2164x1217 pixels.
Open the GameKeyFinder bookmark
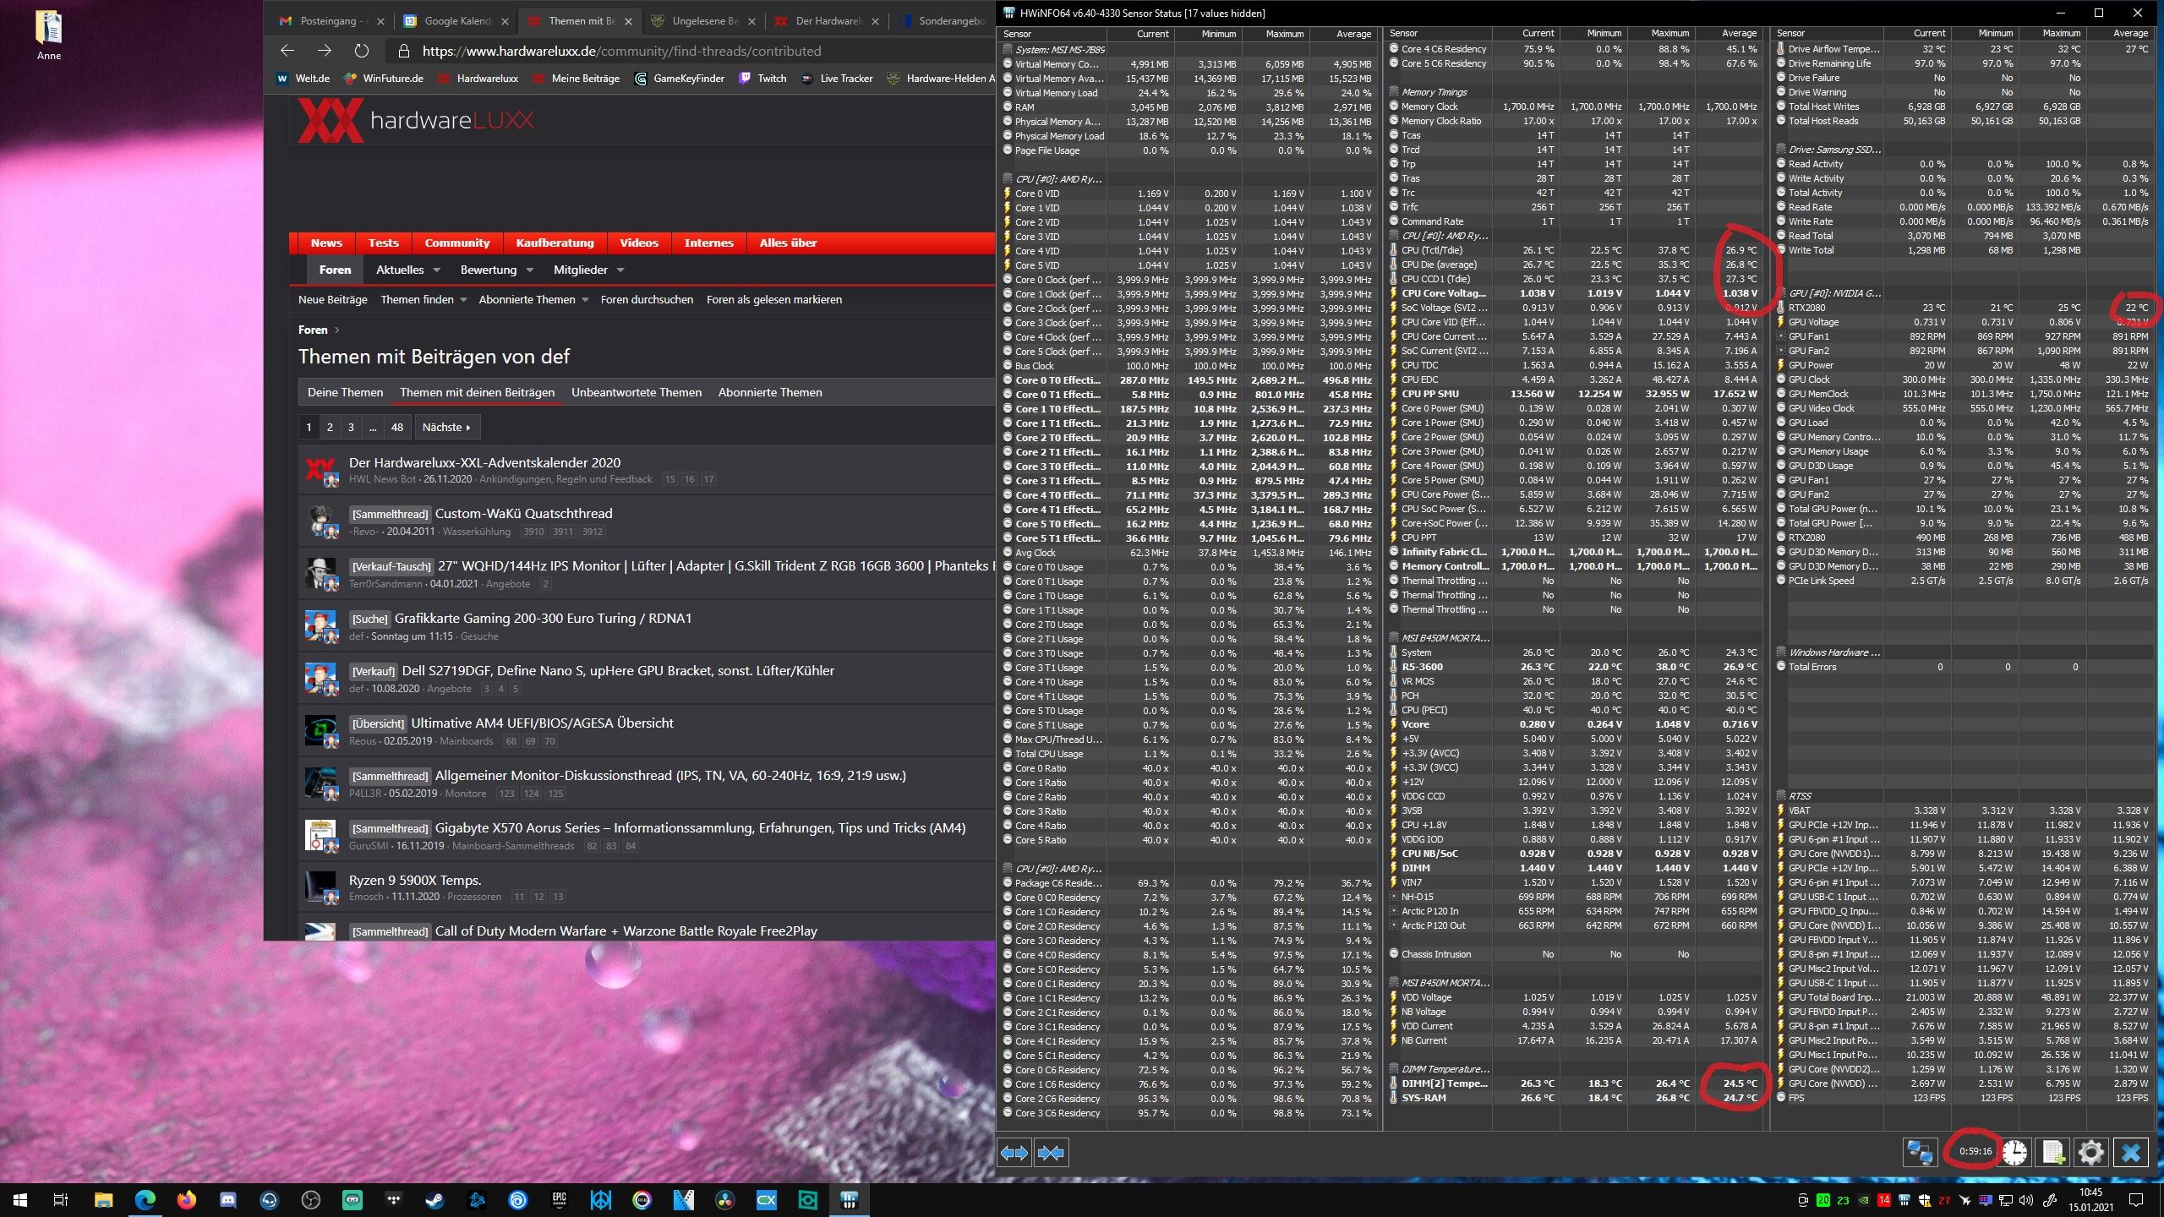point(679,79)
